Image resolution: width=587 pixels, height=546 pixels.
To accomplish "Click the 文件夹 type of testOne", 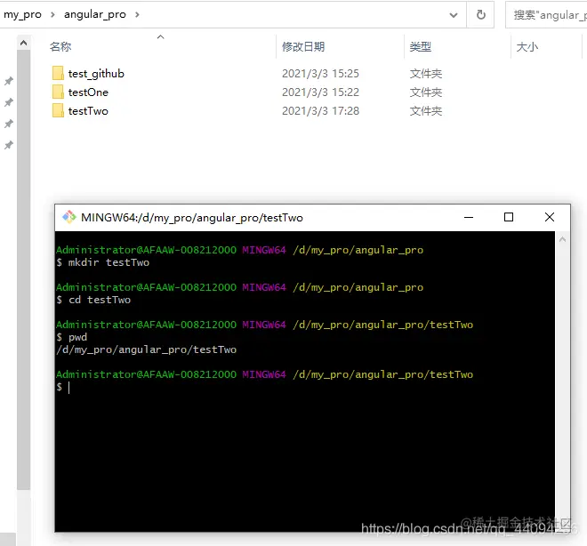I will (x=426, y=92).
